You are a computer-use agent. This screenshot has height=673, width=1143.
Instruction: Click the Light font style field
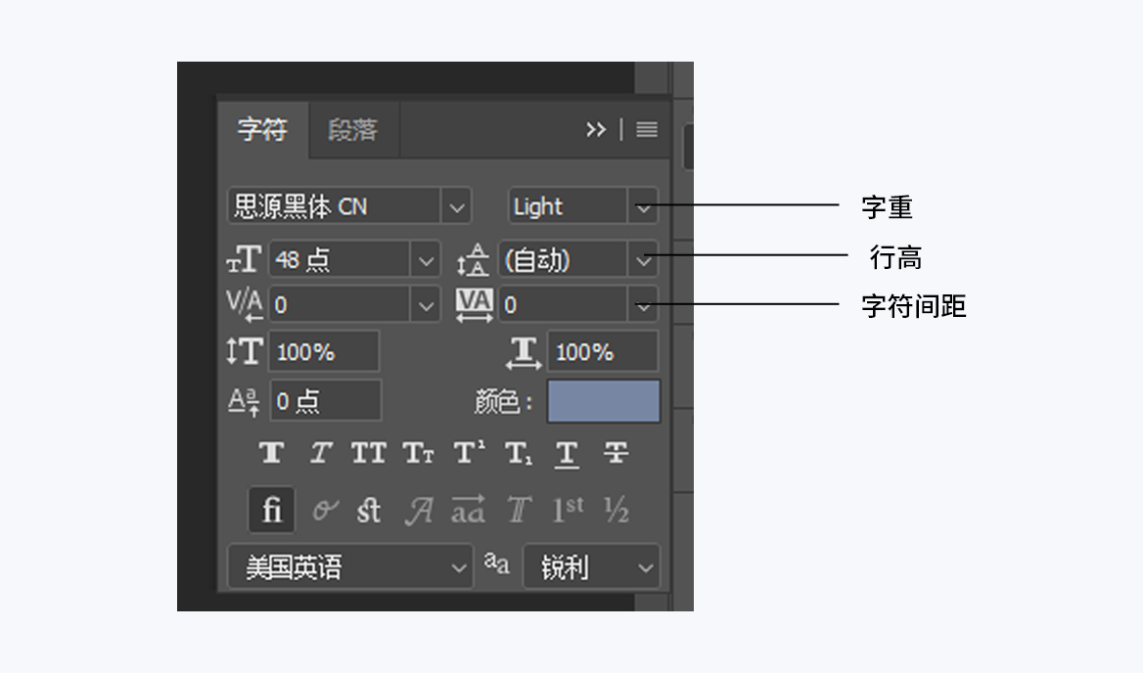tap(568, 206)
